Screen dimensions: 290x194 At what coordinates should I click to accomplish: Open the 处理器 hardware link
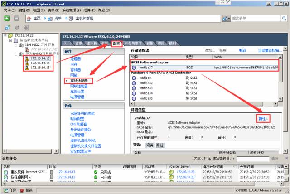coord(76,59)
